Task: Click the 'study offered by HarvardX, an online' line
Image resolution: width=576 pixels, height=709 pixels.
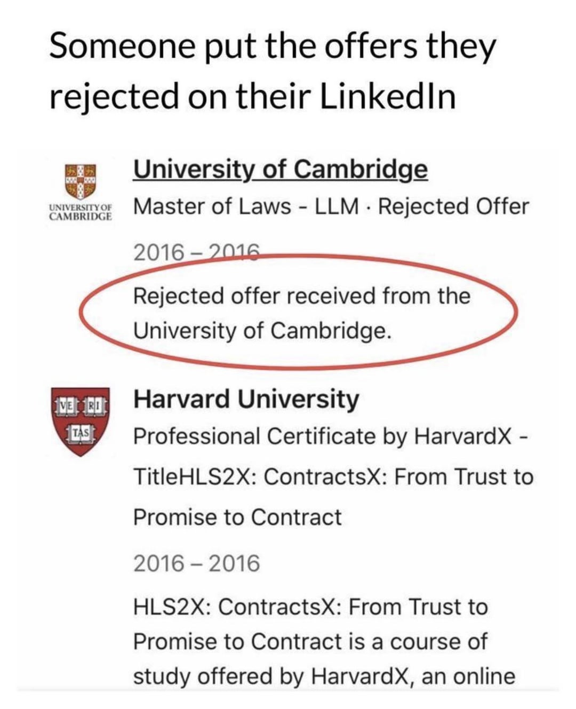Action: point(324,676)
